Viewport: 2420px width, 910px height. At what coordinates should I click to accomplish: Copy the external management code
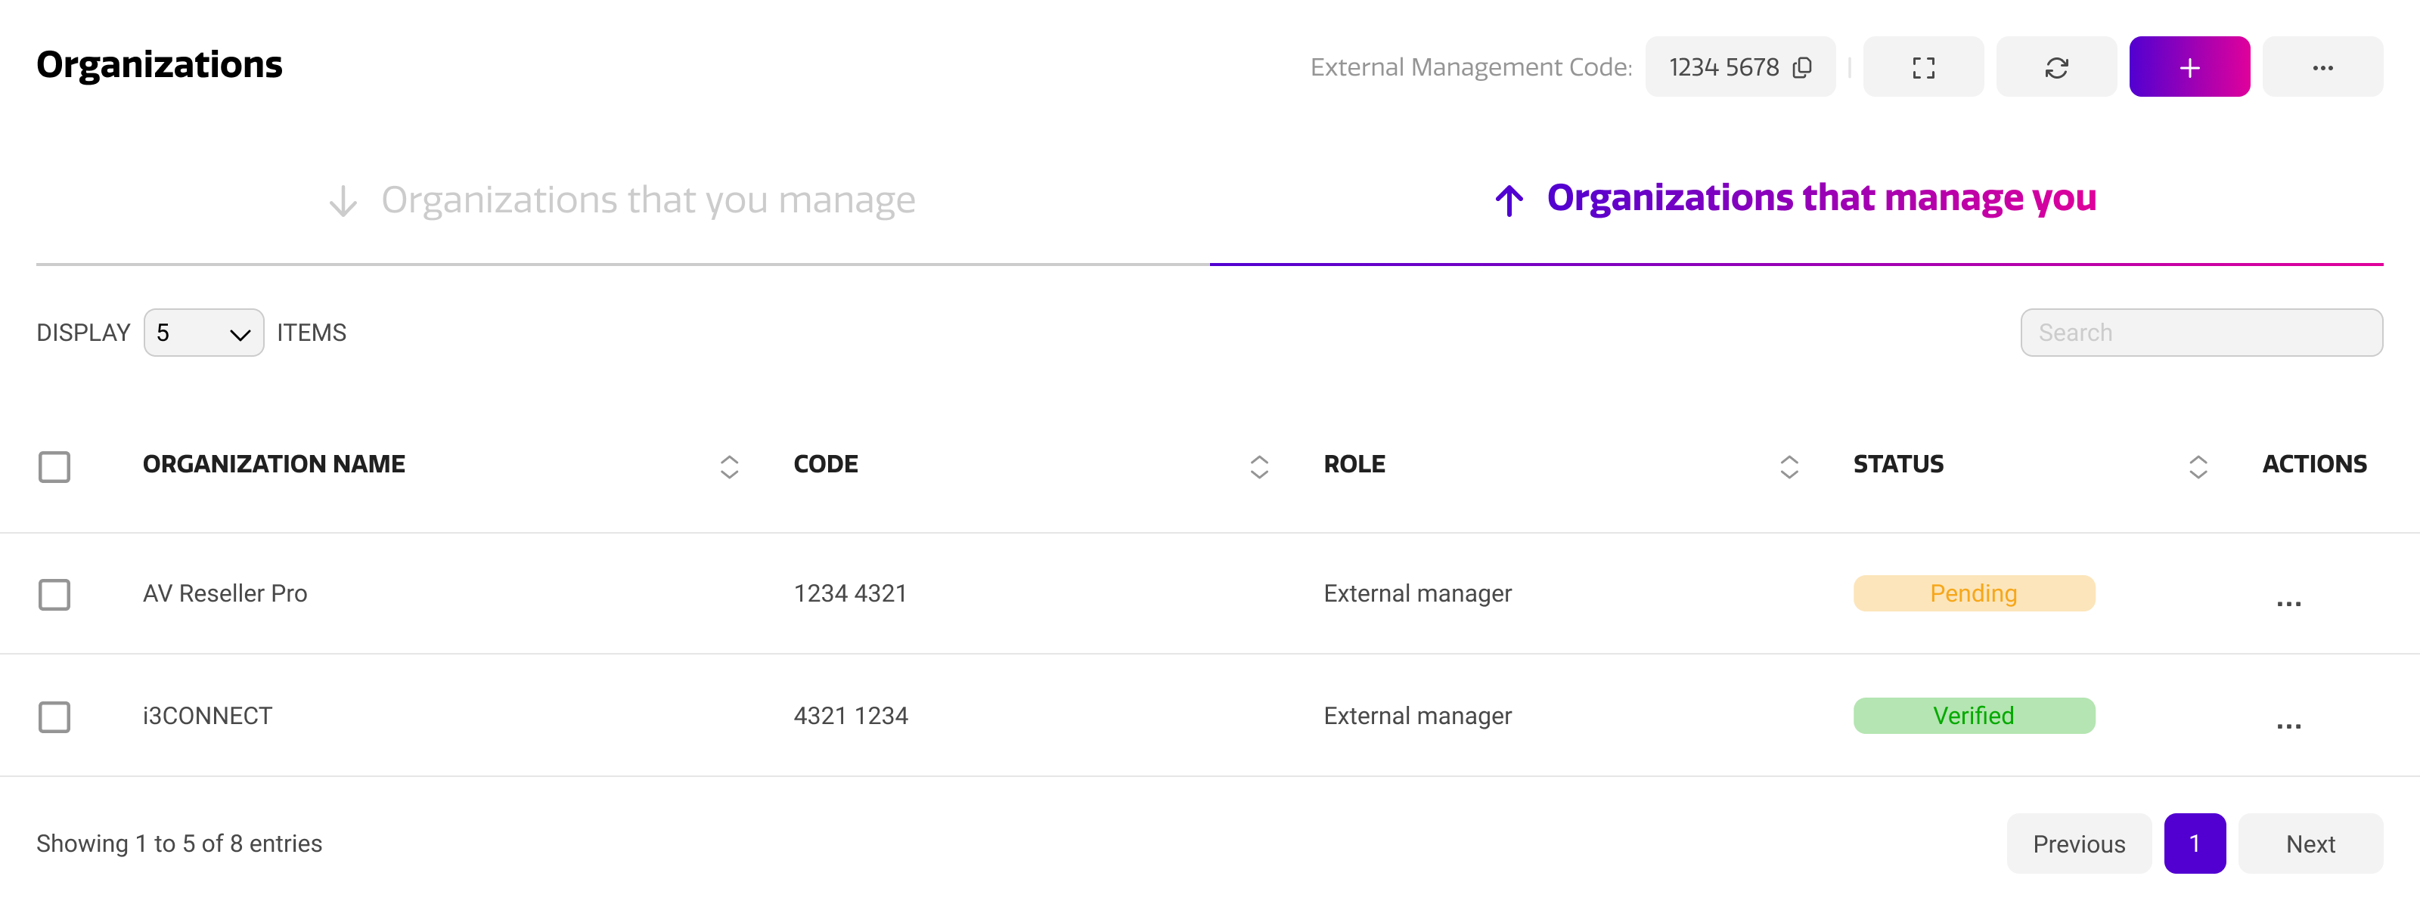[1802, 67]
